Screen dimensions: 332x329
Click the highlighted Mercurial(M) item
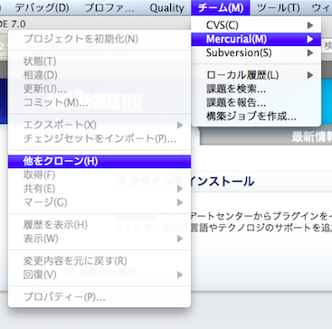[256, 39]
